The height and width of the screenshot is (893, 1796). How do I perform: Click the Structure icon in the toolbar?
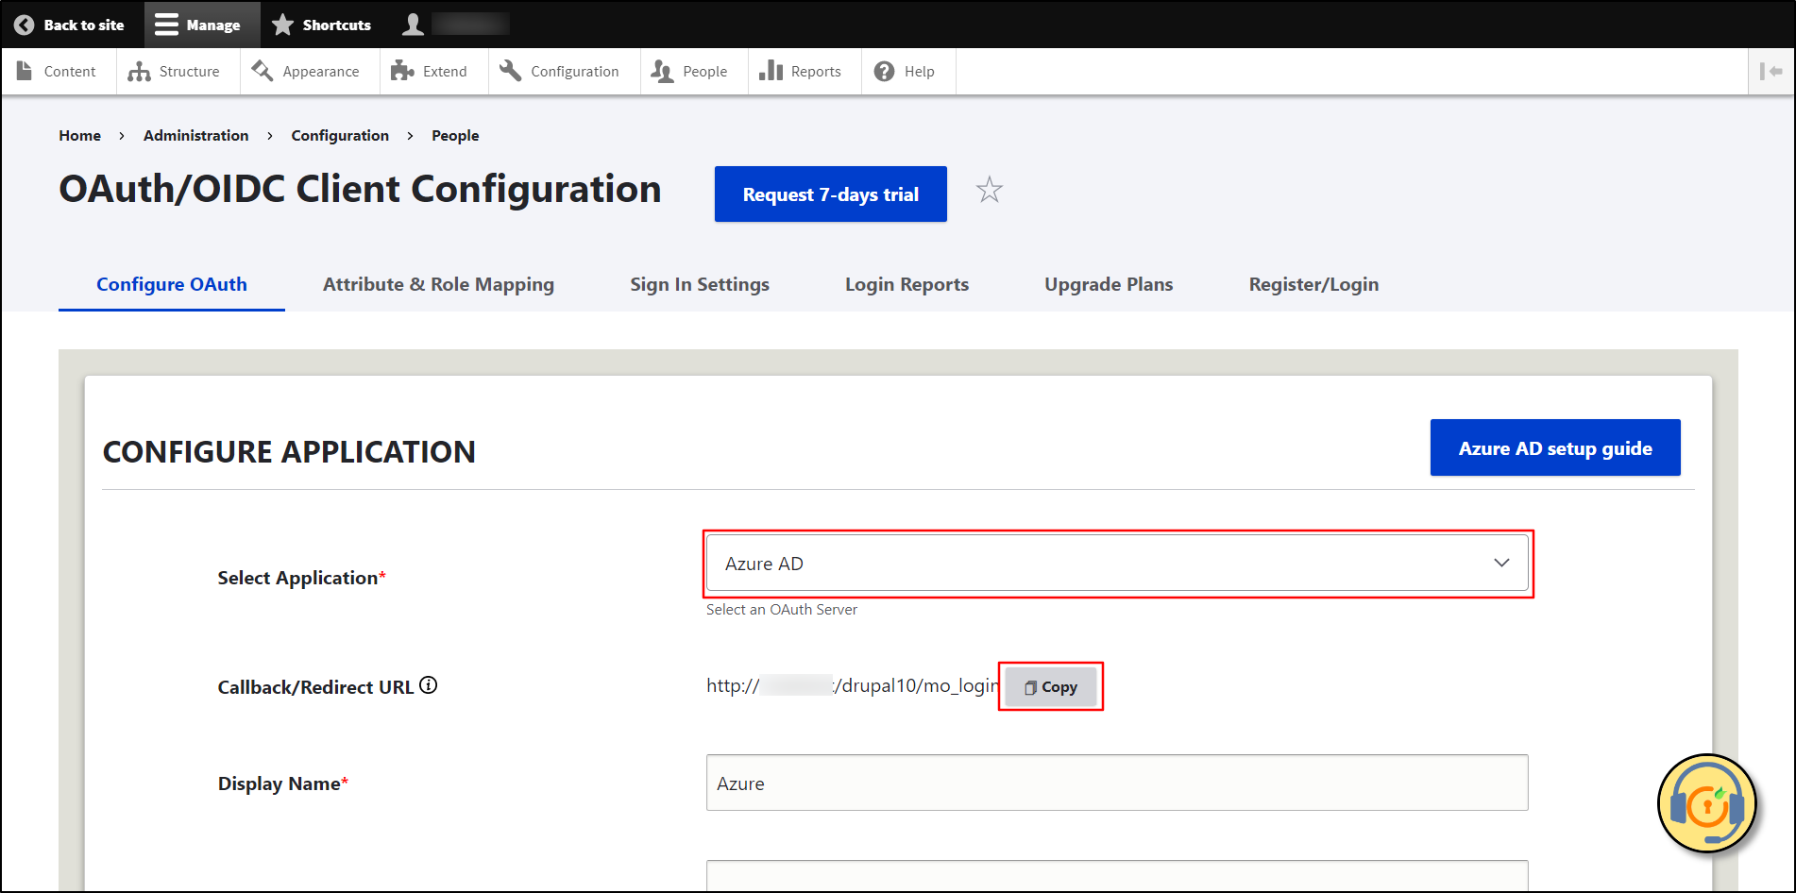point(140,71)
